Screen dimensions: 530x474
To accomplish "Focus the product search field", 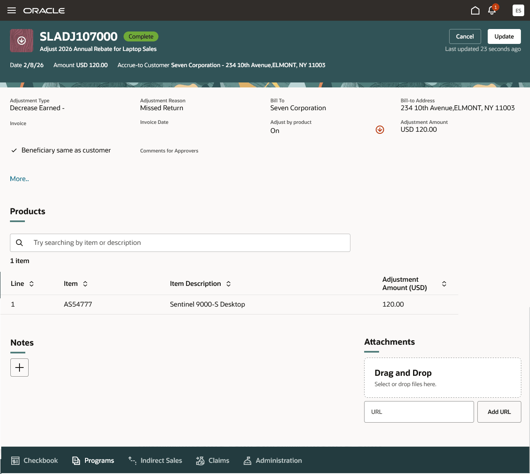I will tap(180, 243).
